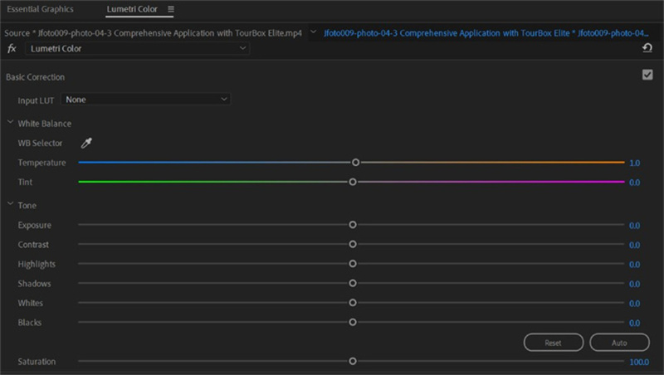This screenshot has width=664, height=375.
Task: Open the source clip dropdown arrow
Action: click(x=312, y=33)
